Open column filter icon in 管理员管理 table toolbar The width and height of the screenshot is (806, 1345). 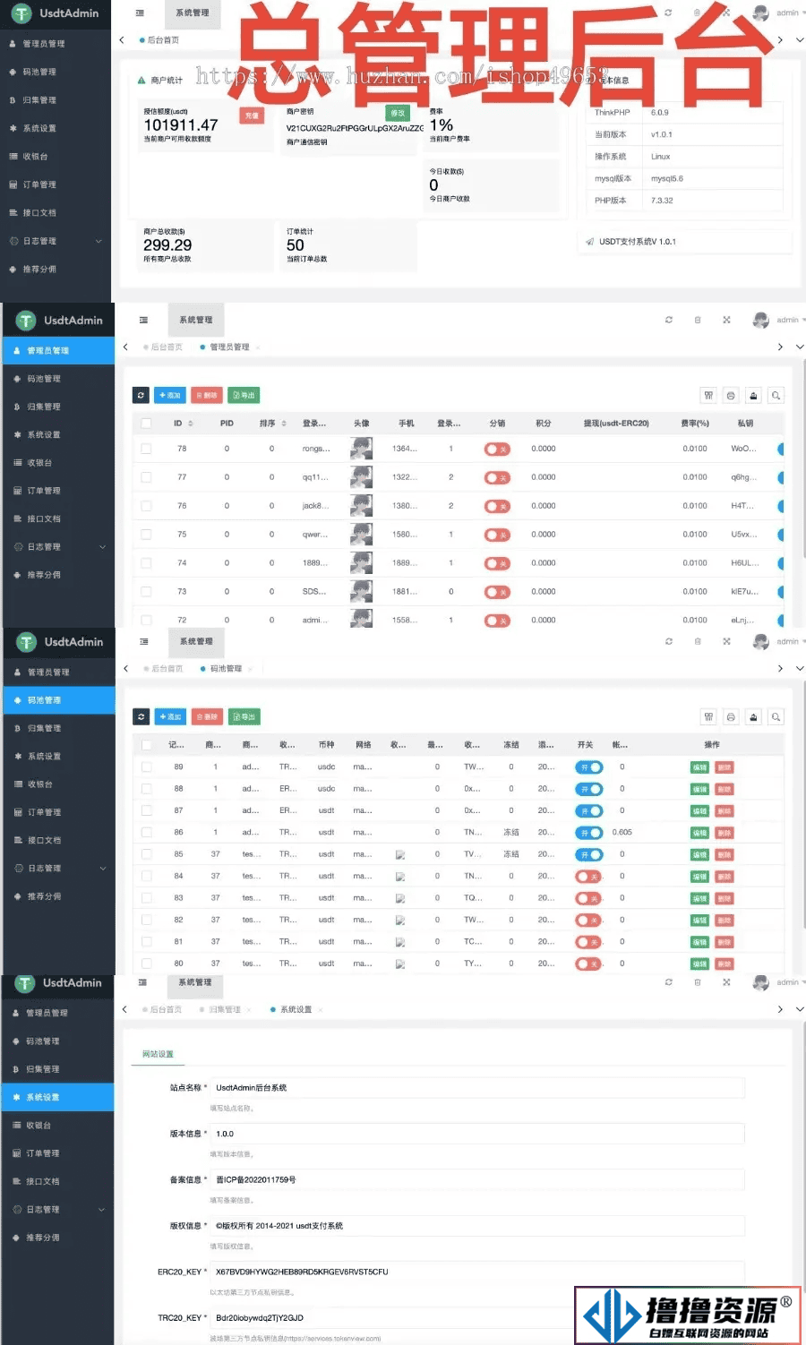click(708, 395)
